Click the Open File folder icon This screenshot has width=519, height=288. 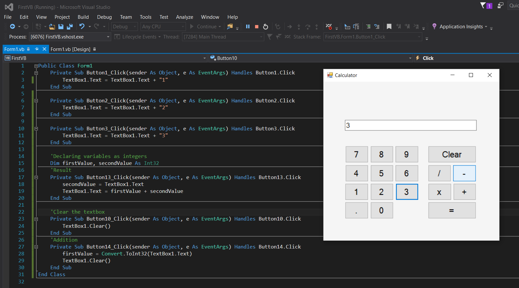coord(52,27)
